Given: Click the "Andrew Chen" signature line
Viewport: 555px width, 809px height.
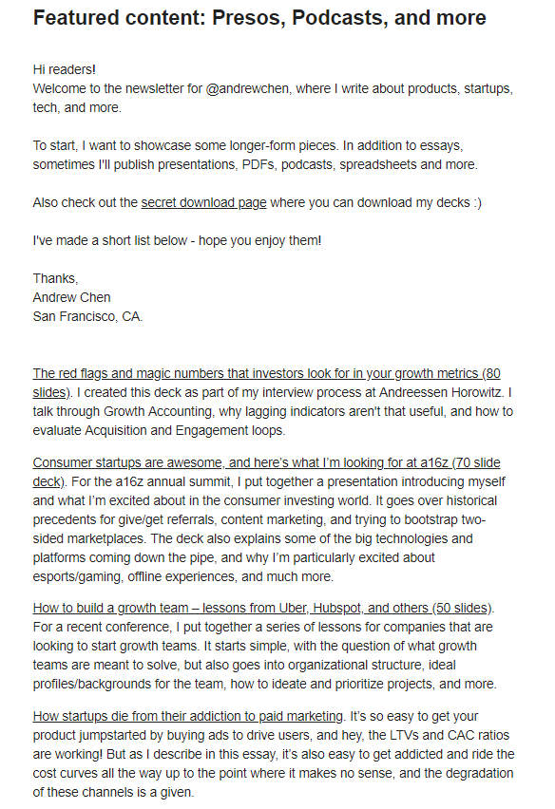Looking at the screenshot, I should 72,298.
